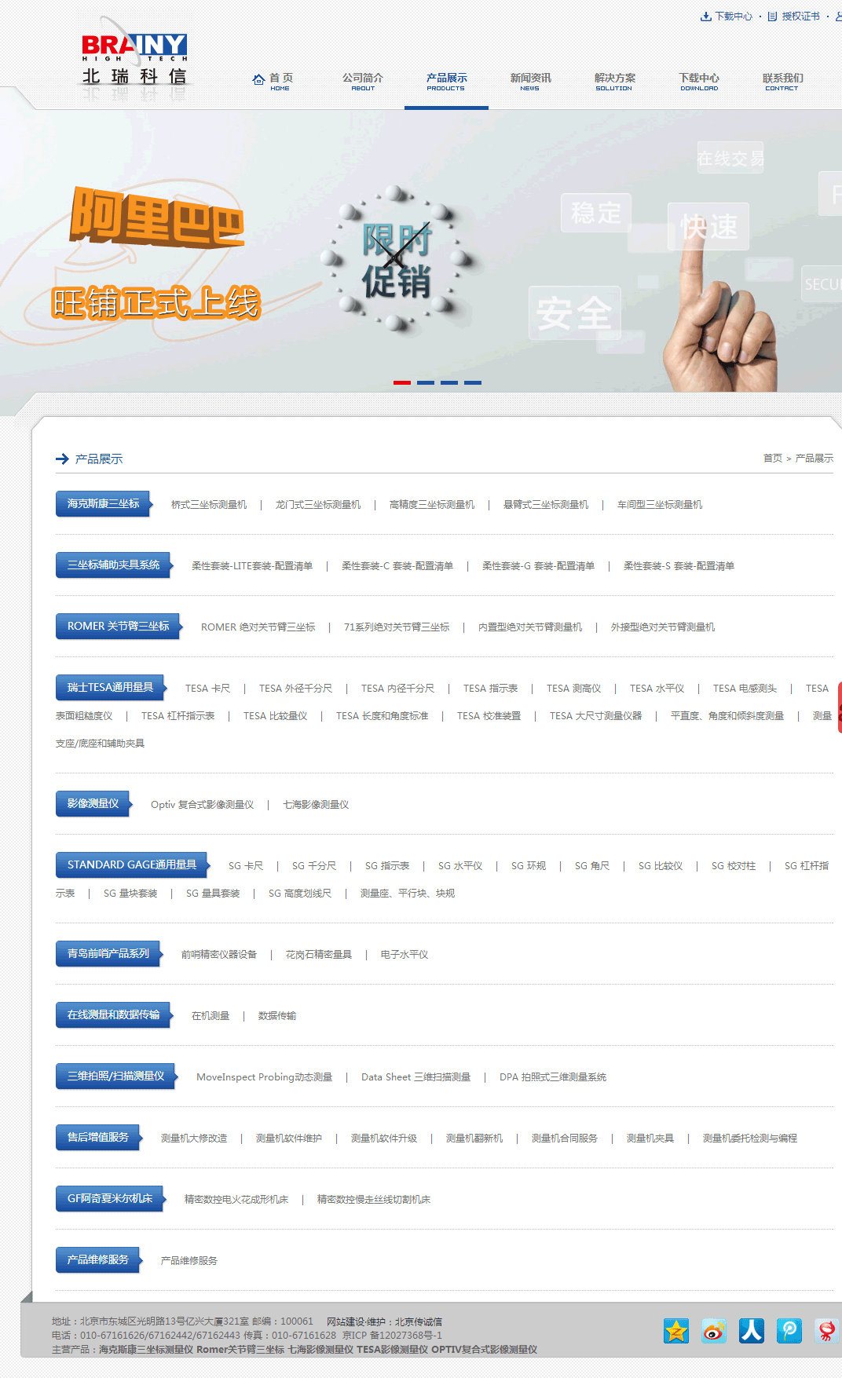Open 公司简介 ABOUT in navigation
Viewport: 842px width, 1378px height.
click(363, 82)
